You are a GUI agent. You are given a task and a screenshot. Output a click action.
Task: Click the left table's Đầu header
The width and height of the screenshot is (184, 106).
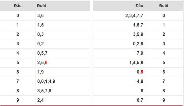pos(17,6)
